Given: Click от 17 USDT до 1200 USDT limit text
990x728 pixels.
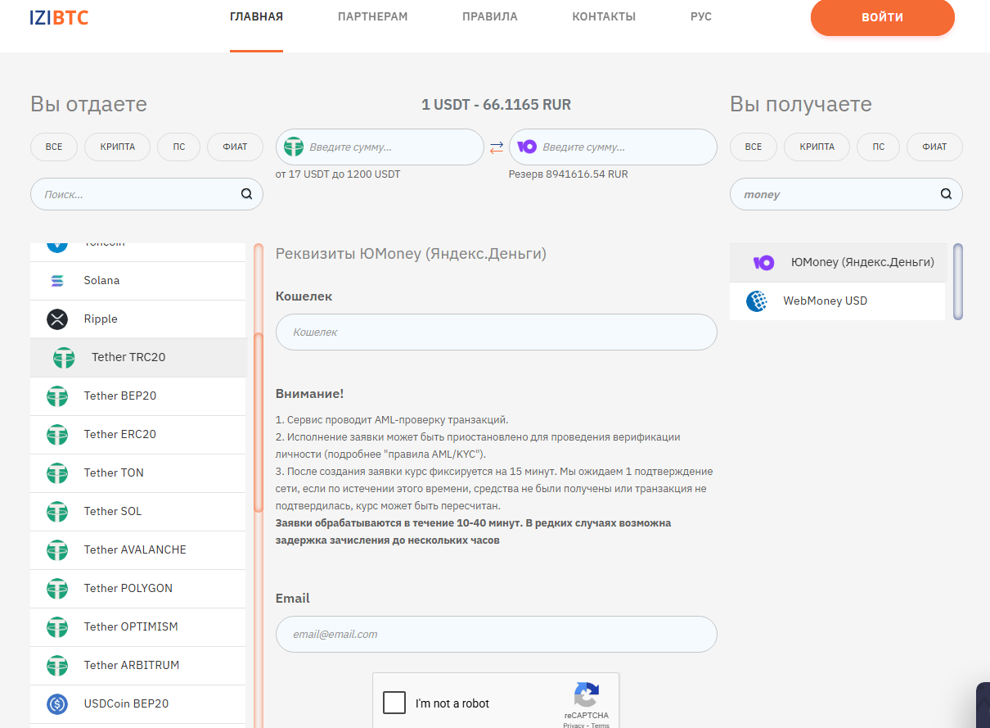Looking at the screenshot, I should coord(338,174).
